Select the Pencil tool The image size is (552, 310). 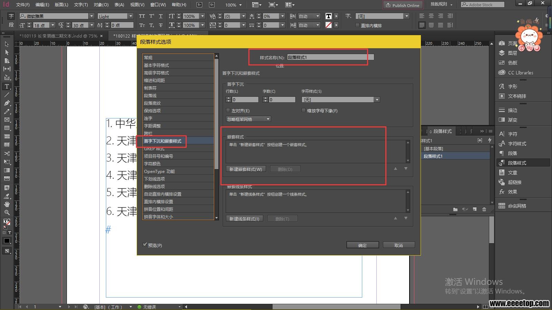pyautogui.click(x=7, y=111)
